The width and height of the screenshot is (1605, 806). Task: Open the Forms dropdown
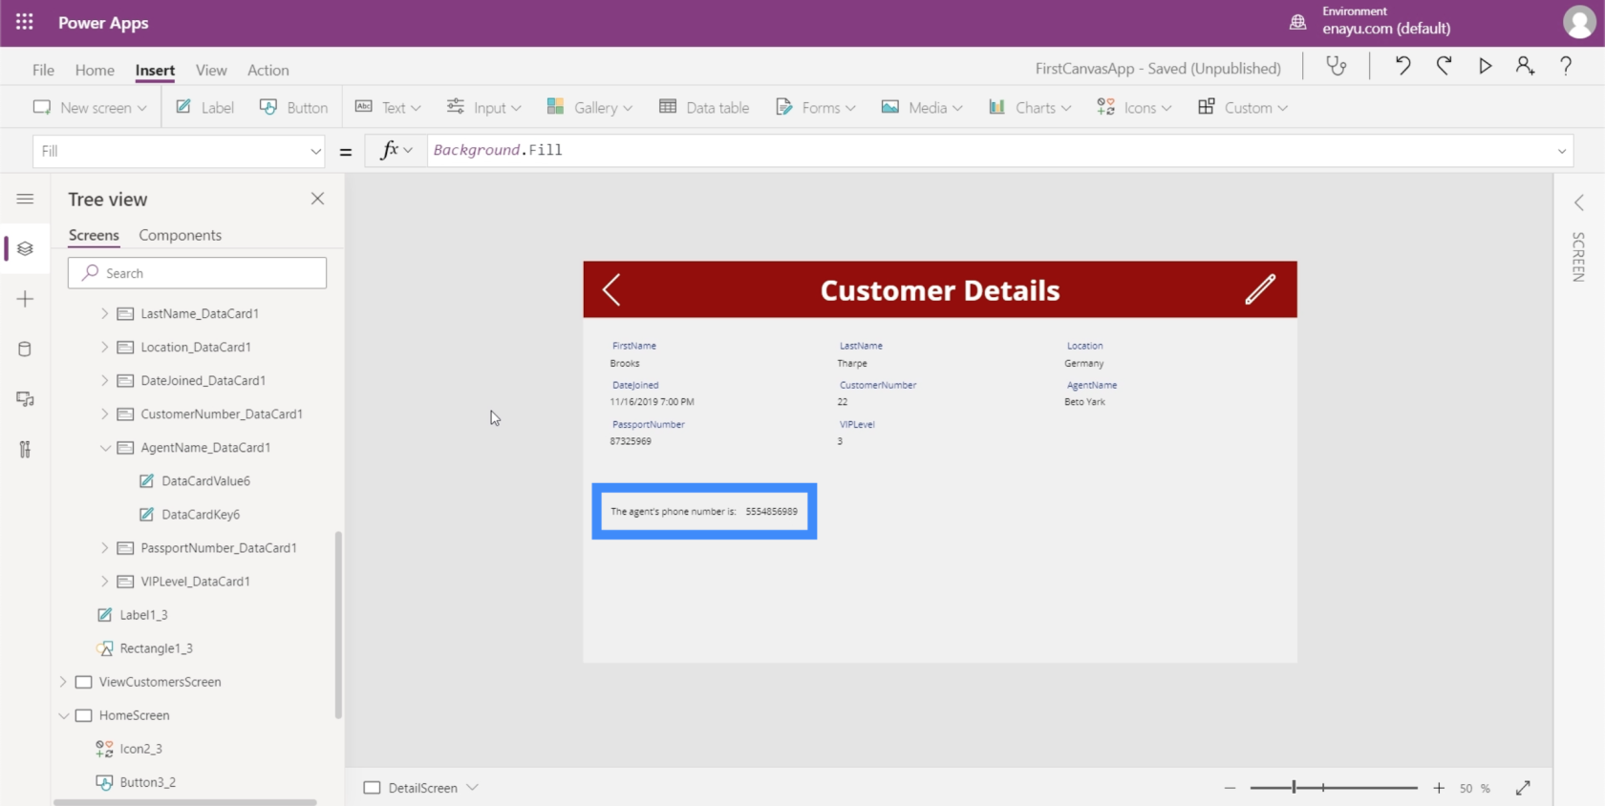[x=815, y=107]
